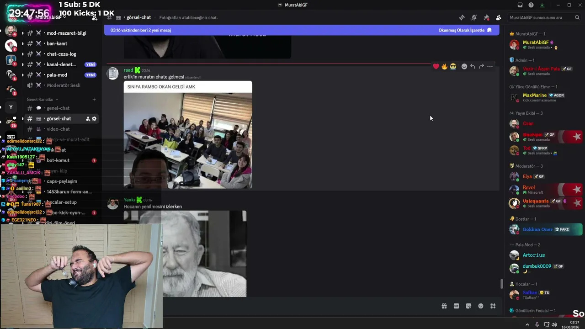585x329 pixels.
Task: Collapse the Genel Kanallar category
Action: click(43, 99)
